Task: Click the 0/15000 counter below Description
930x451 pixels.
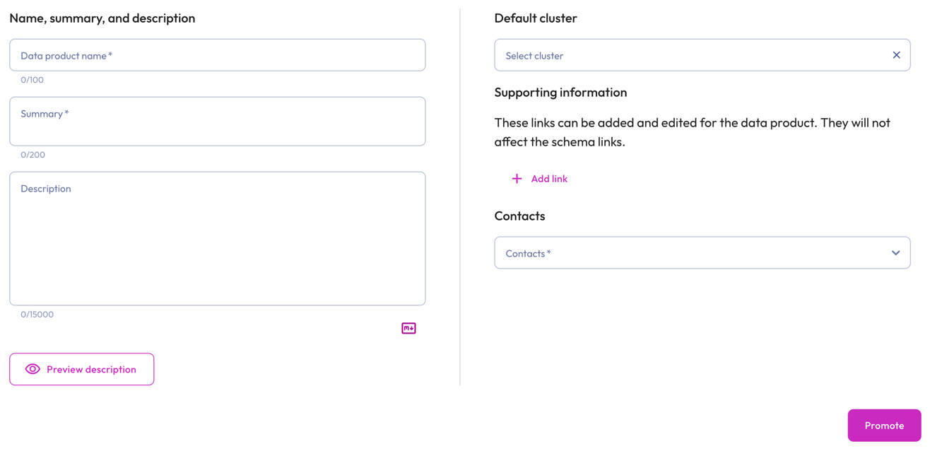Action: (36, 315)
